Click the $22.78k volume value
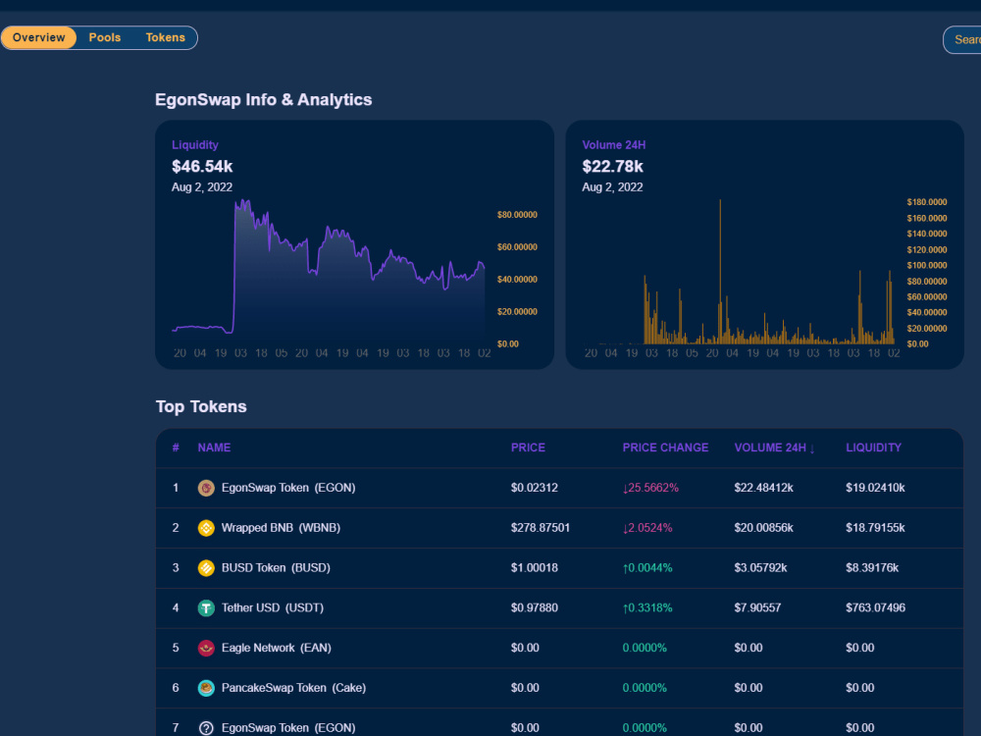This screenshot has height=736, width=981. pyautogui.click(x=612, y=167)
